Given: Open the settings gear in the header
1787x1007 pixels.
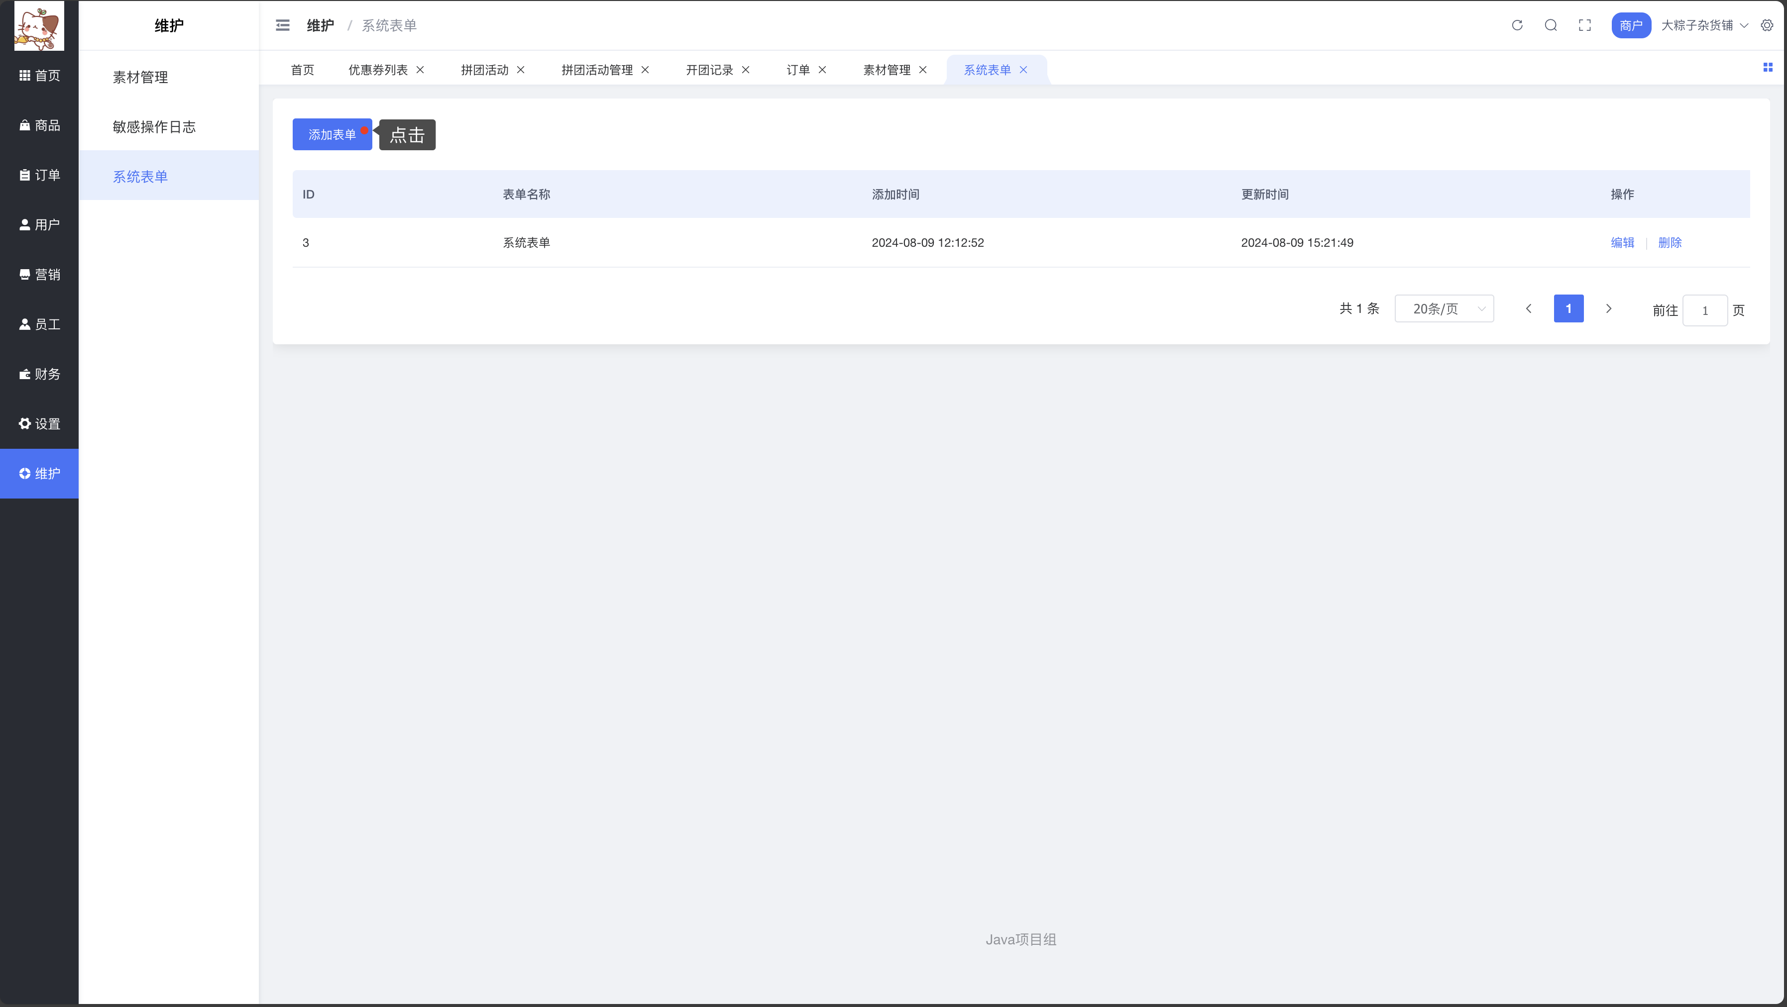Looking at the screenshot, I should 1767,26.
